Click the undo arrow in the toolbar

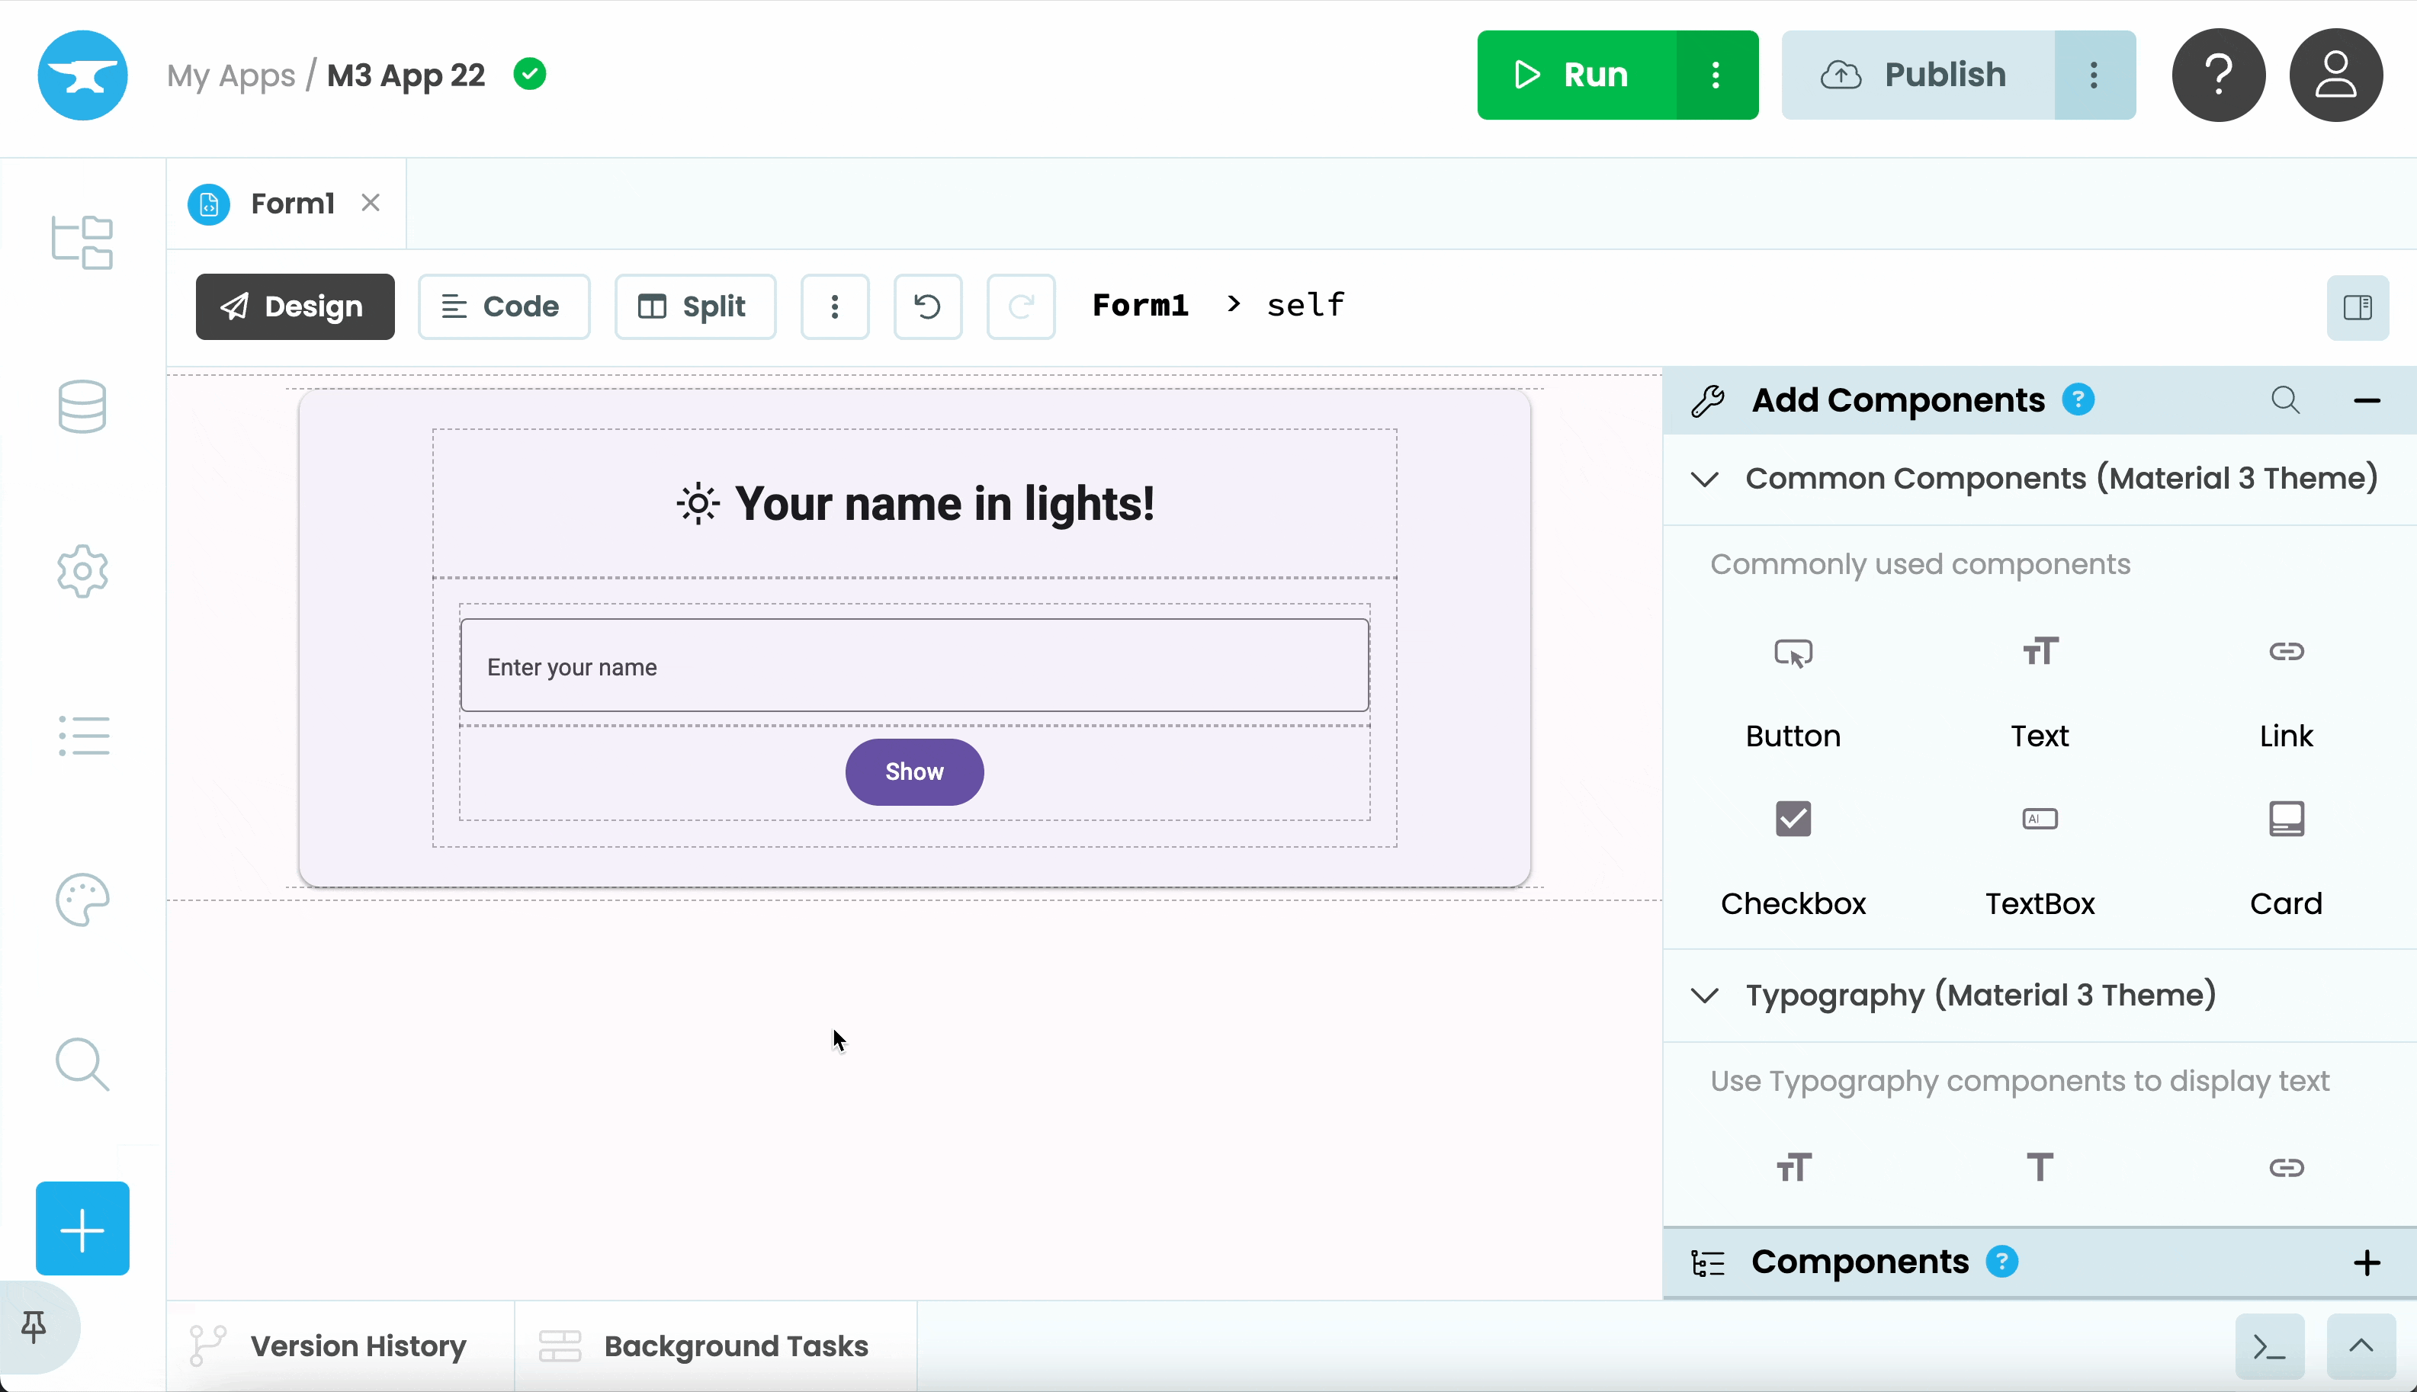pos(927,306)
